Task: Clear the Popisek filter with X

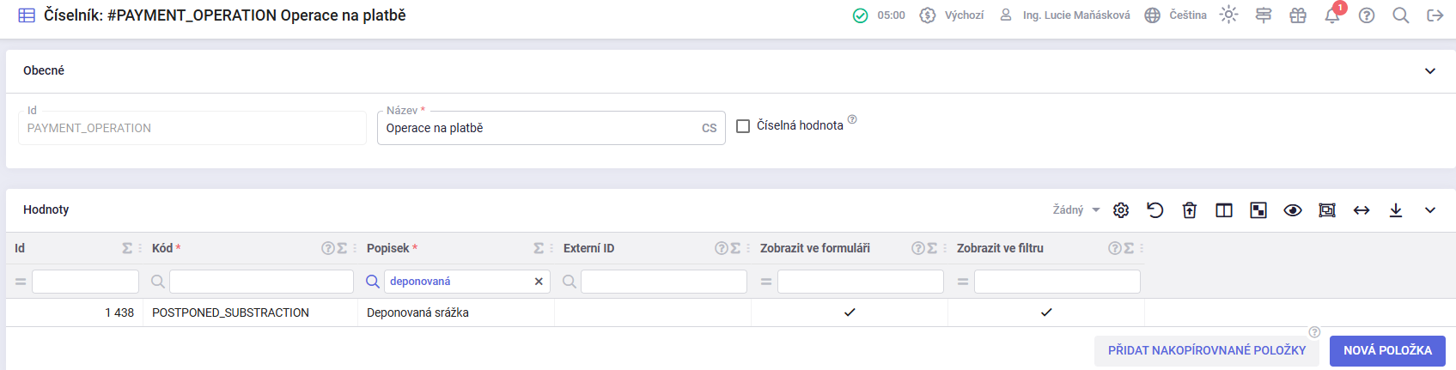Action: coord(539,282)
